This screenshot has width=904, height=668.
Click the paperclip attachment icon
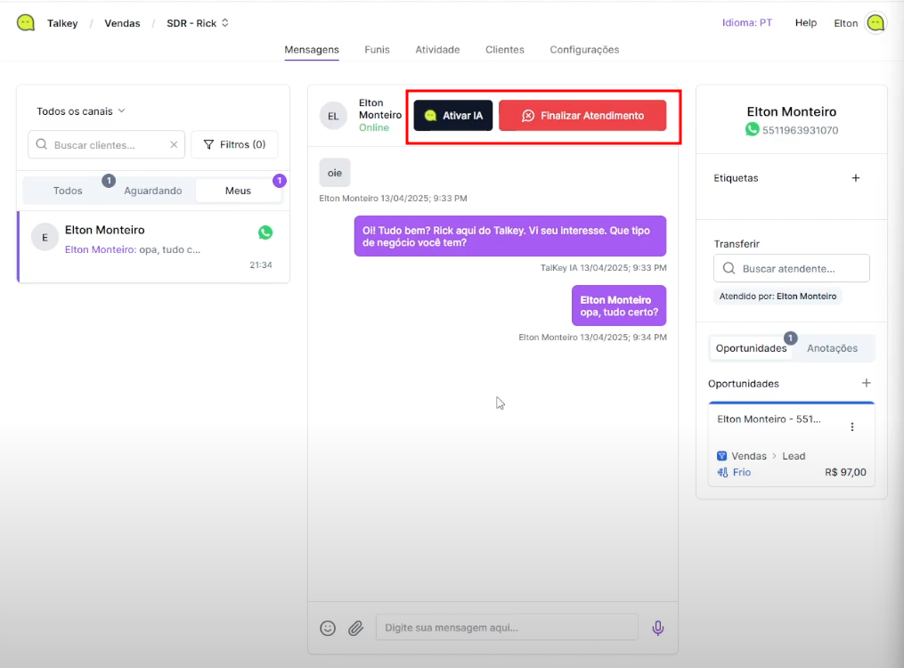pos(355,628)
